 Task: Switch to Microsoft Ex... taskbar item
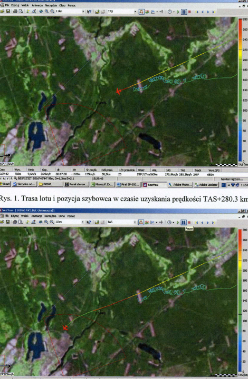[x=102, y=184]
